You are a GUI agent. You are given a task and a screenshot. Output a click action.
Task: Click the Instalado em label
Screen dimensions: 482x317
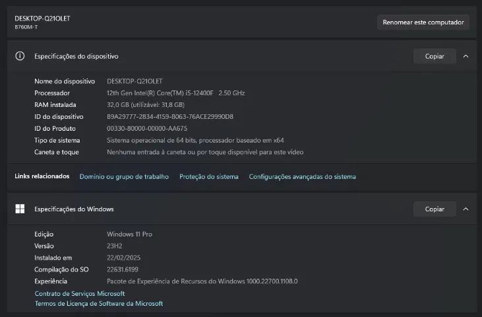[53, 258]
